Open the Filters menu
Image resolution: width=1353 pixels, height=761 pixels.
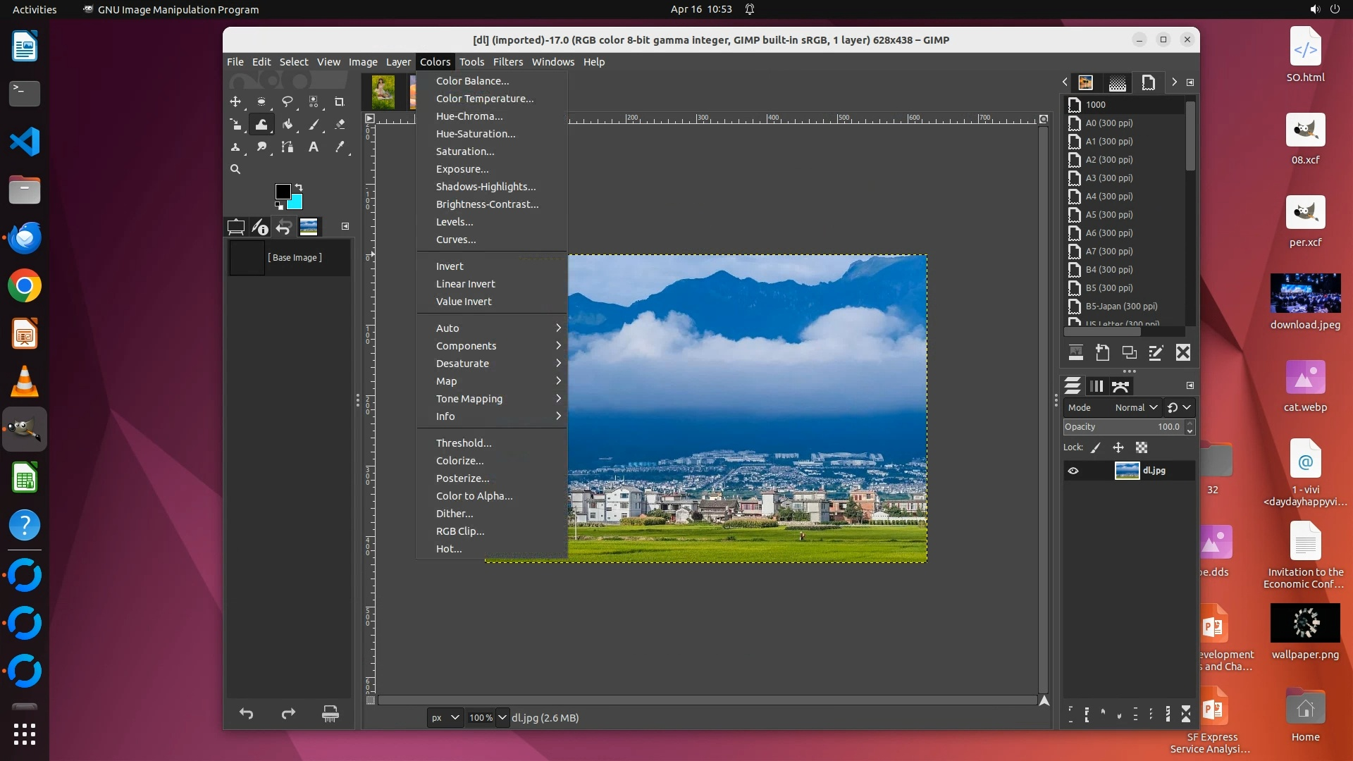pyautogui.click(x=507, y=62)
